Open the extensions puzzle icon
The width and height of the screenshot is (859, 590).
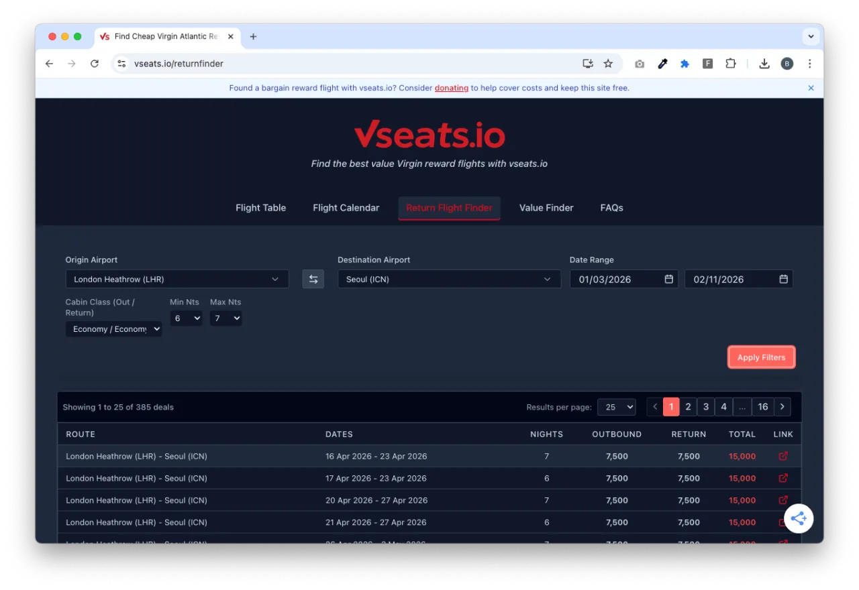click(730, 64)
